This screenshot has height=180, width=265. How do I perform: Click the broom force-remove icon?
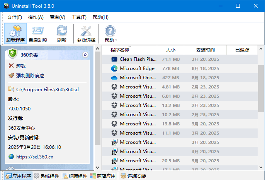(x=11, y=75)
